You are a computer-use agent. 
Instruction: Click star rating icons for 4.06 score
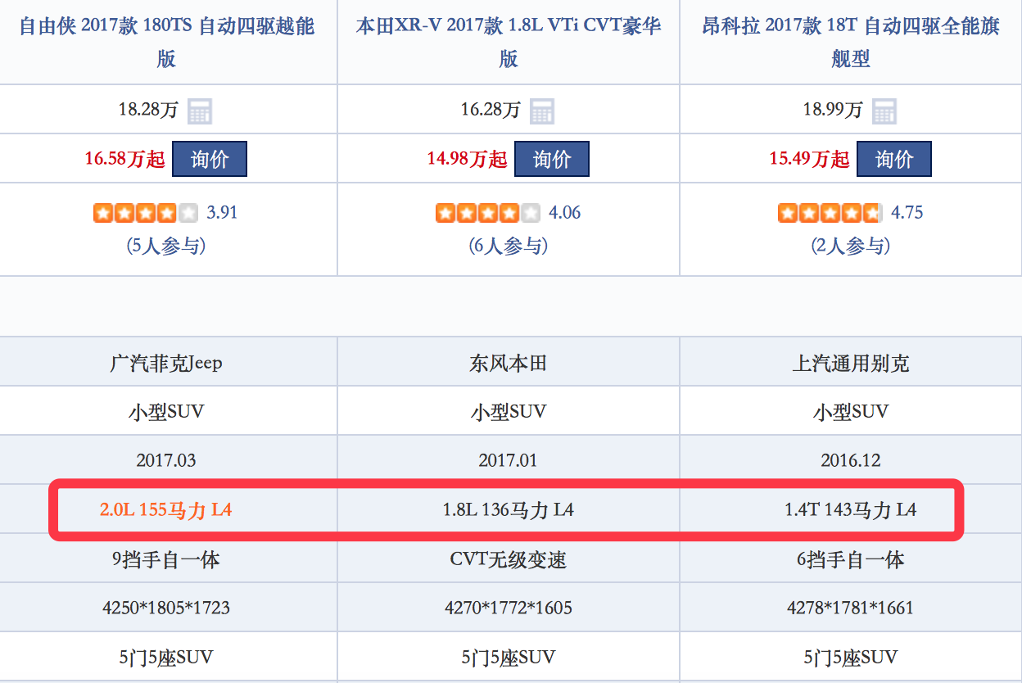point(488,213)
